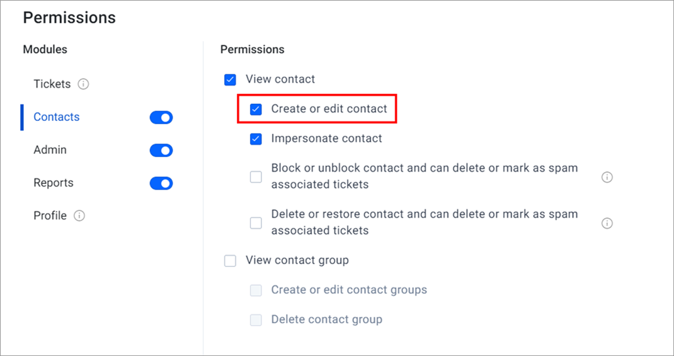Image resolution: width=674 pixels, height=356 pixels.
Task: Disable the Admin module toggle
Action: click(161, 151)
